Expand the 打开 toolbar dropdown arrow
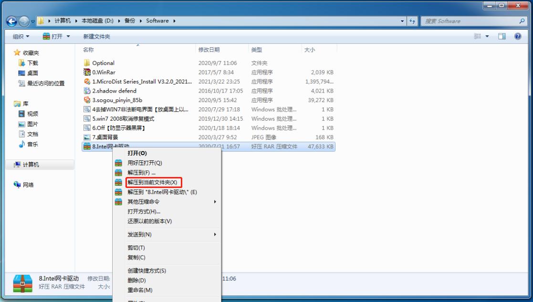This screenshot has height=302, width=533. 68,37
